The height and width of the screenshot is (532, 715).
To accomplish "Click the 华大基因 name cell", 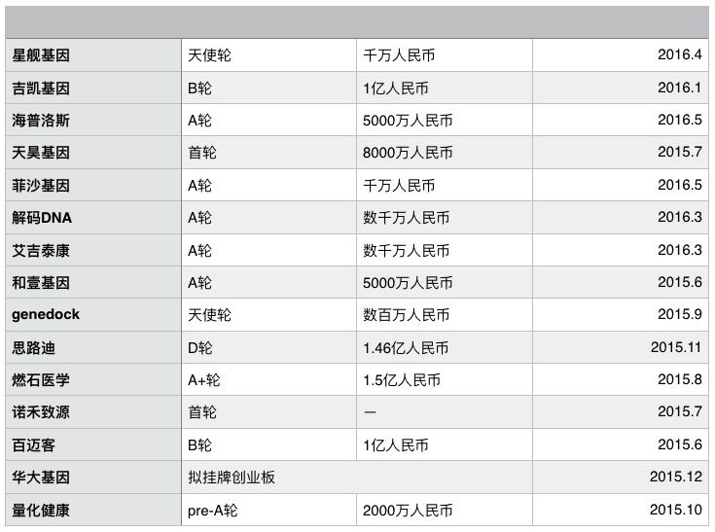I will click(93, 478).
